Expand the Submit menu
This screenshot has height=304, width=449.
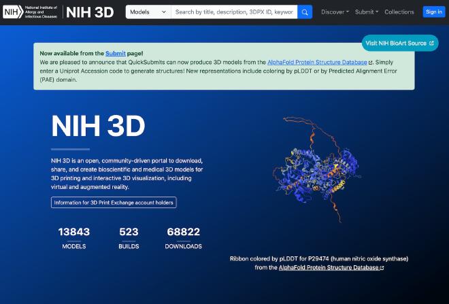coord(367,12)
